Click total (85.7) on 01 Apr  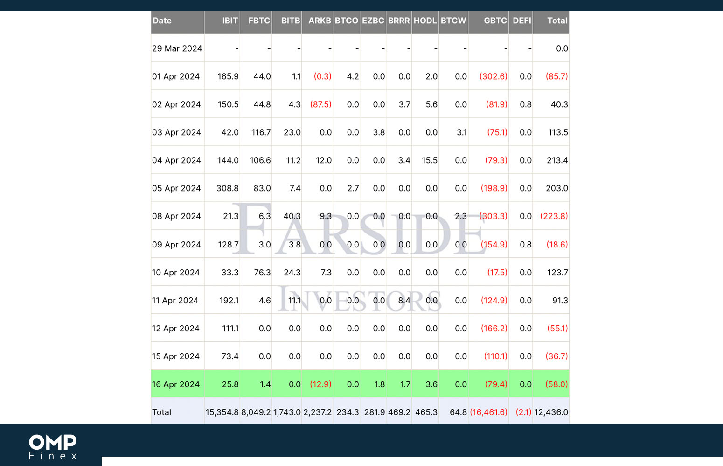[x=557, y=76]
